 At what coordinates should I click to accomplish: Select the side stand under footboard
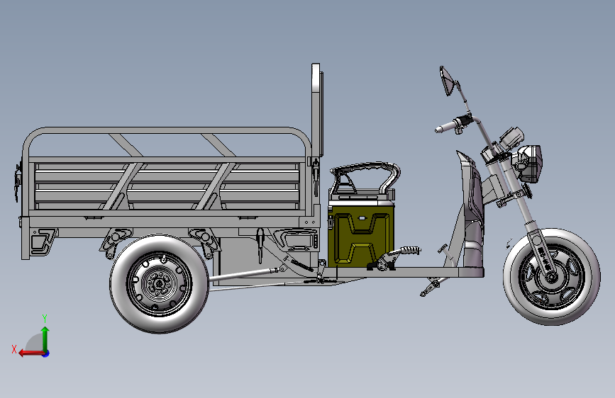click(x=433, y=286)
